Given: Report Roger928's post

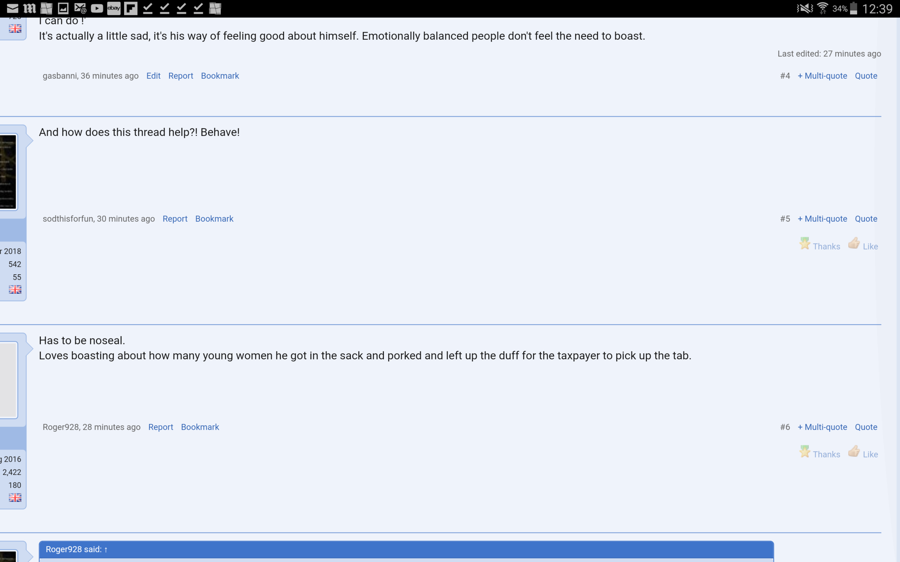Looking at the screenshot, I should coord(160,427).
